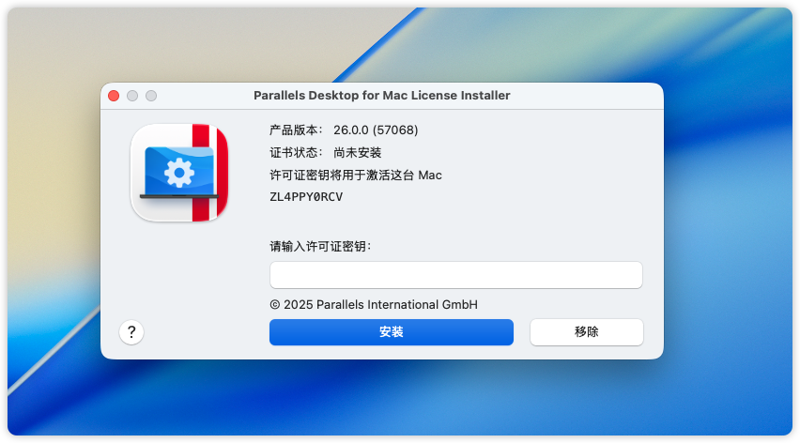Click the 尚未安装 status text
Screen dimensions: 800x443
(x=357, y=152)
